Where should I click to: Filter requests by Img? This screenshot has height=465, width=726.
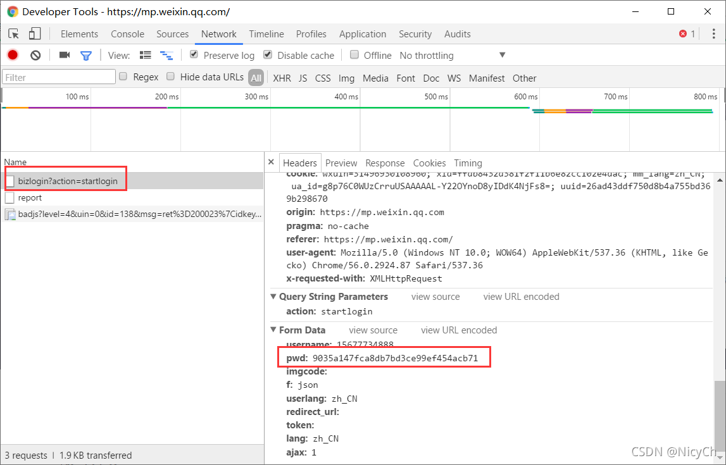[x=346, y=78]
